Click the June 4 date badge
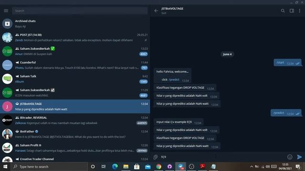Image resolution: width=305 pixels, height=171 pixels. (x=227, y=54)
